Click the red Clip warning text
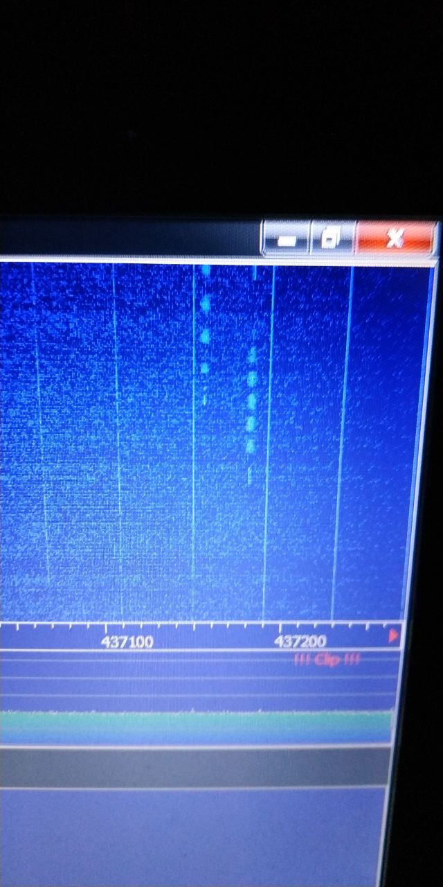 (327, 659)
